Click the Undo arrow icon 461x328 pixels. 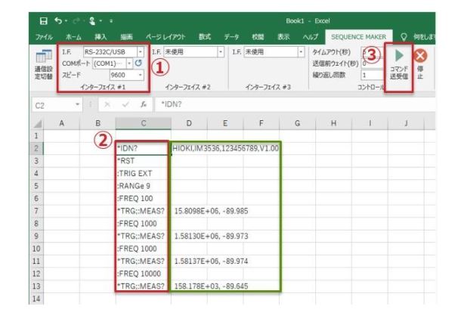pyautogui.click(x=58, y=20)
